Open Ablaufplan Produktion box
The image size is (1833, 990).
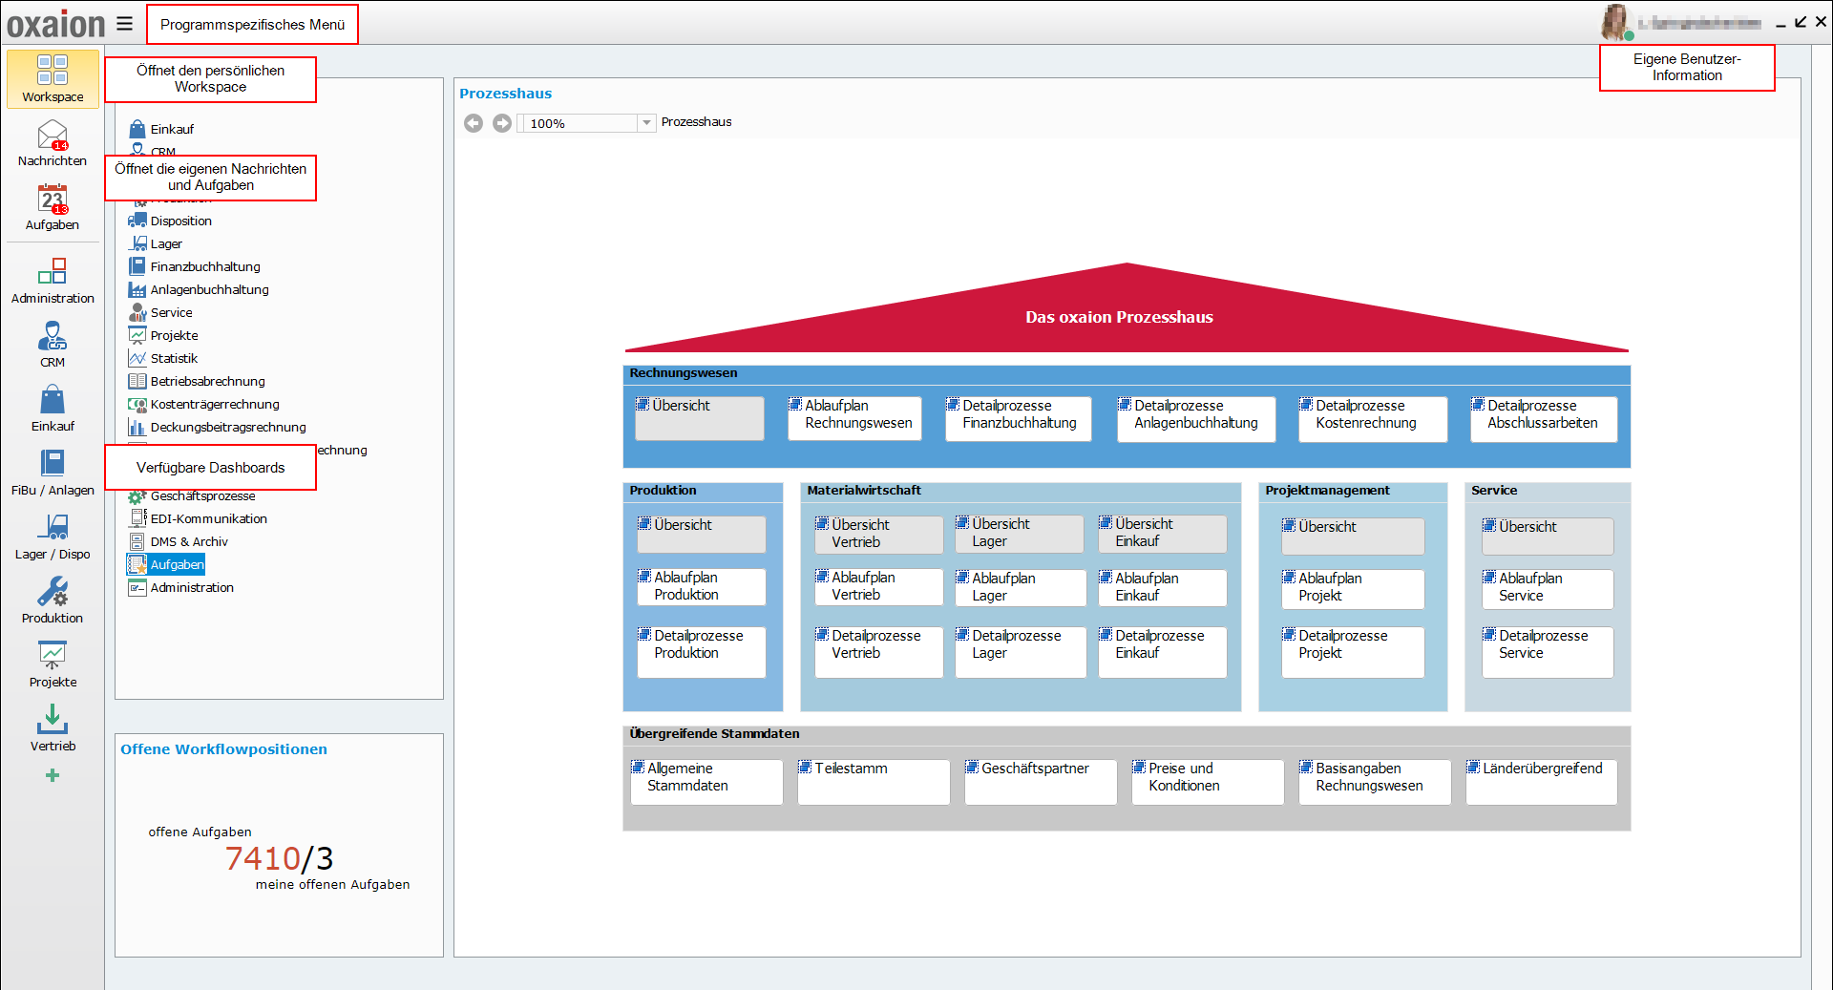[x=702, y=586]
